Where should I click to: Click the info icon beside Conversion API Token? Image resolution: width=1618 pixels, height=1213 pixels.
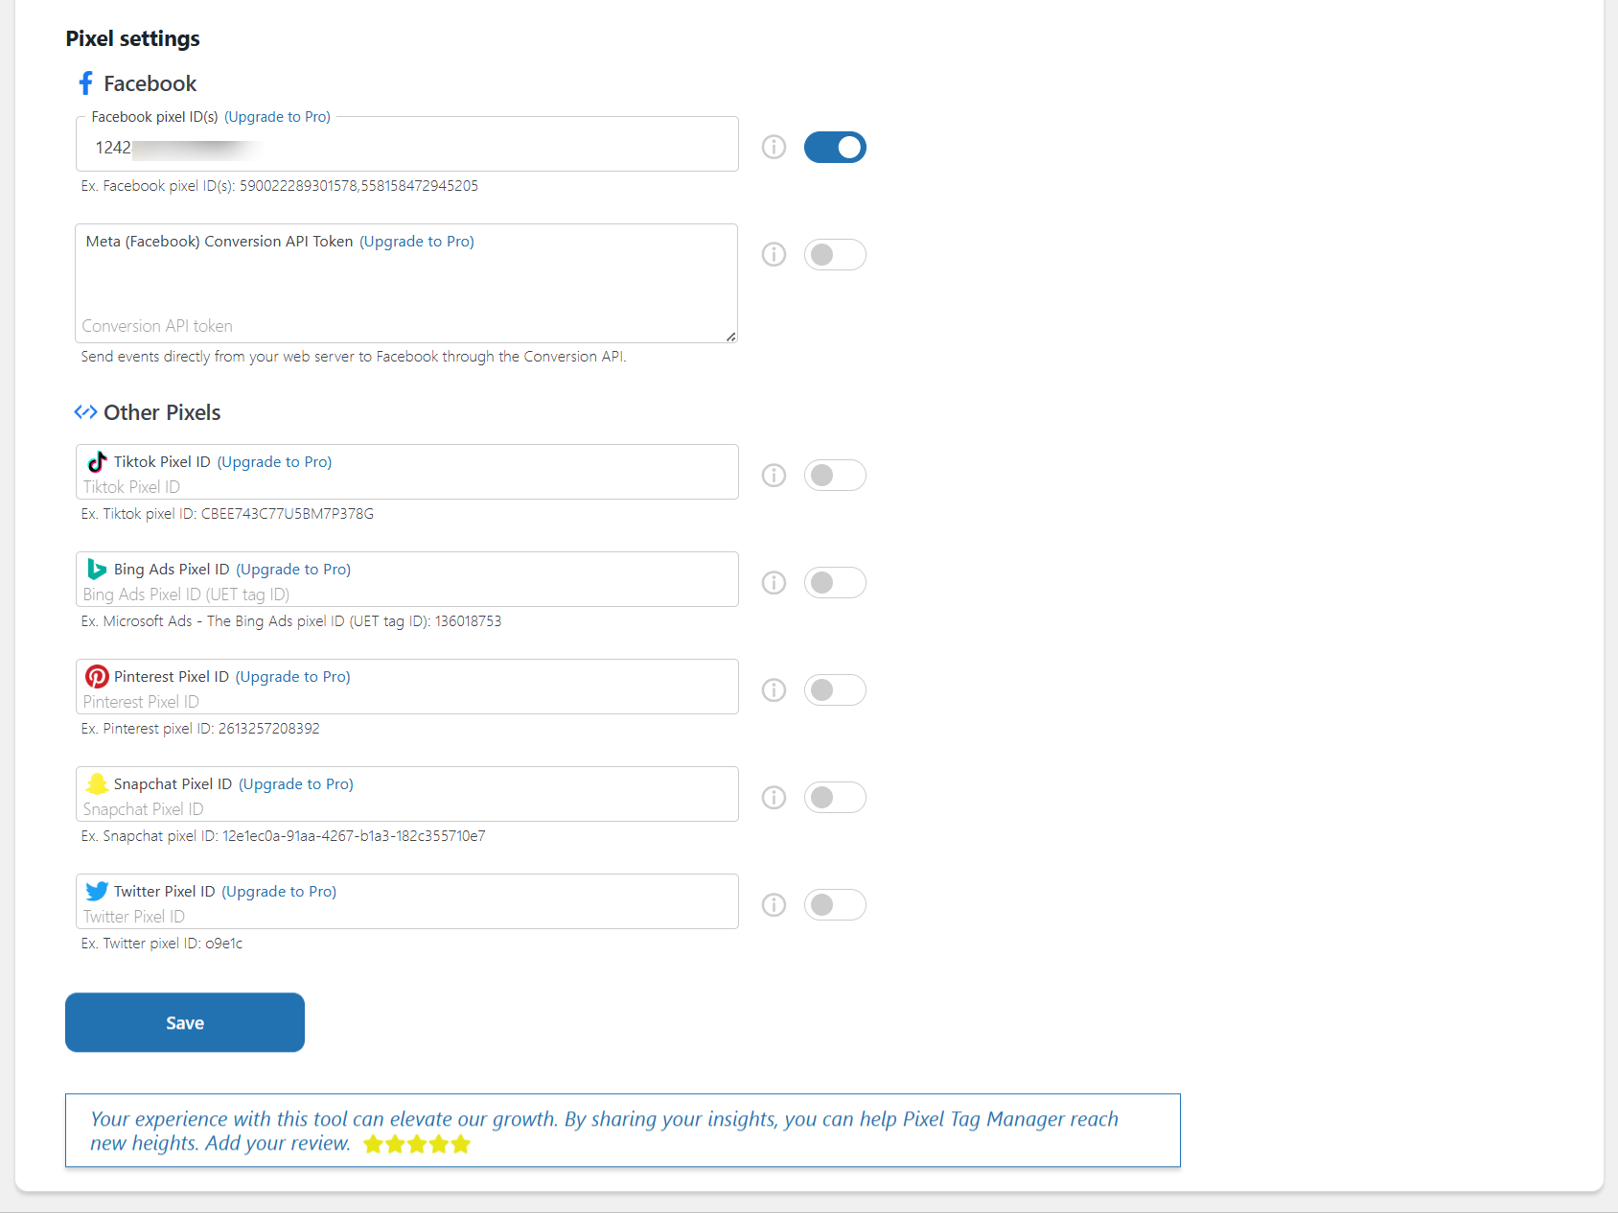click(774, 254)
